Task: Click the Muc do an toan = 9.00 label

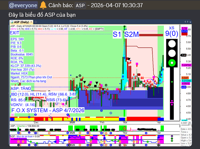Action: pos(25,136)
